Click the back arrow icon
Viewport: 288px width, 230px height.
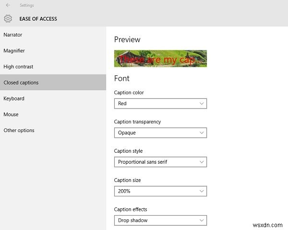coord(8,5)
